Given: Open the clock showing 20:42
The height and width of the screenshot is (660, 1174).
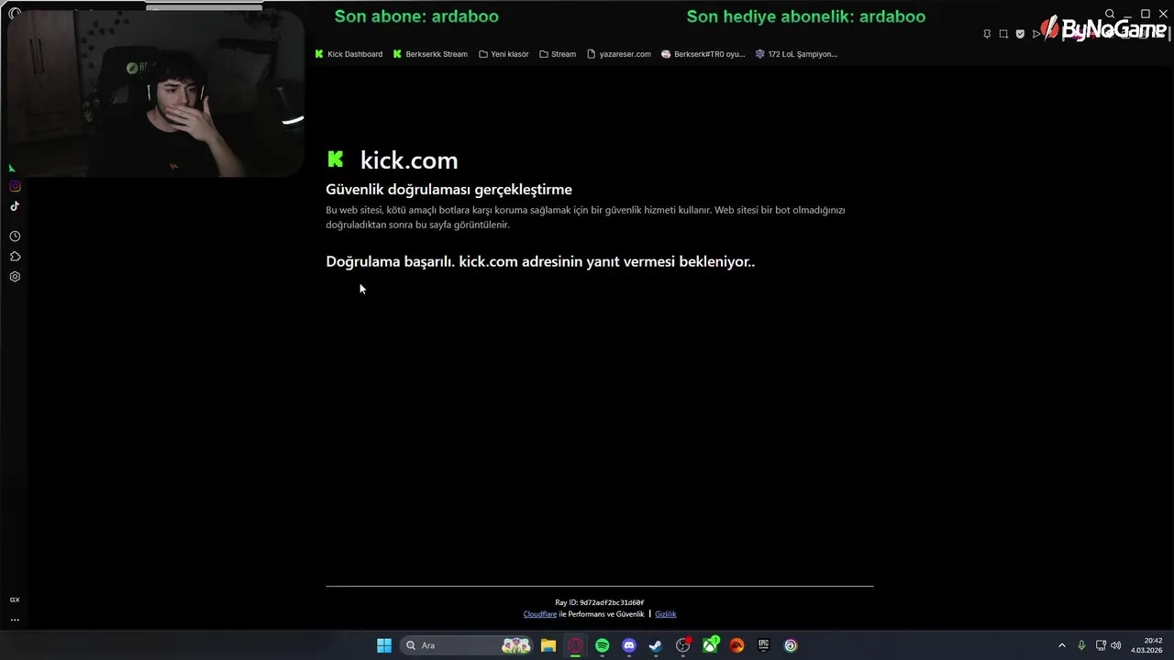Looking at the screenshot, I should click(1146, 645).
